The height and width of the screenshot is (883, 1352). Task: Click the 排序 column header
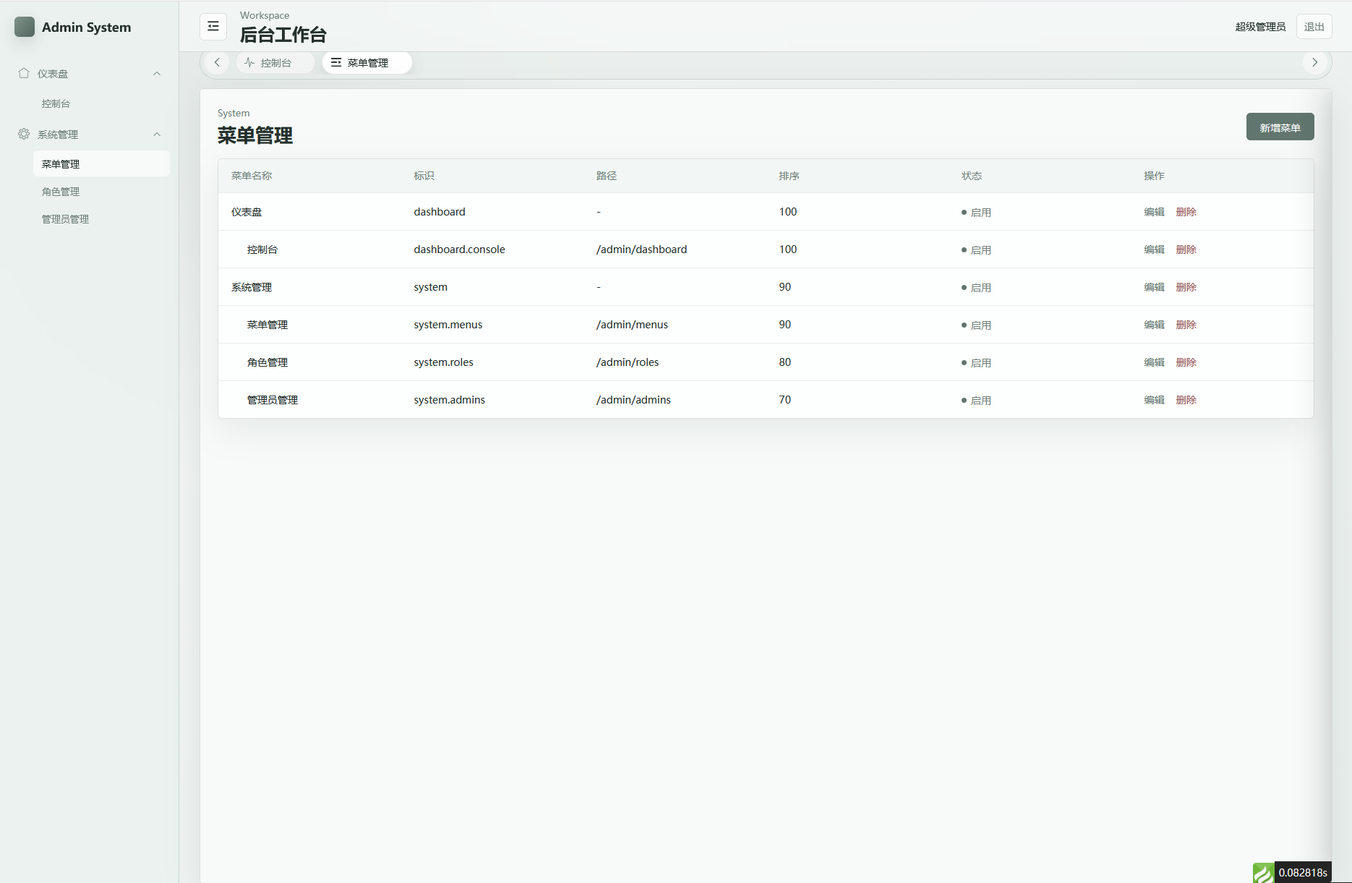click(789, 176)
